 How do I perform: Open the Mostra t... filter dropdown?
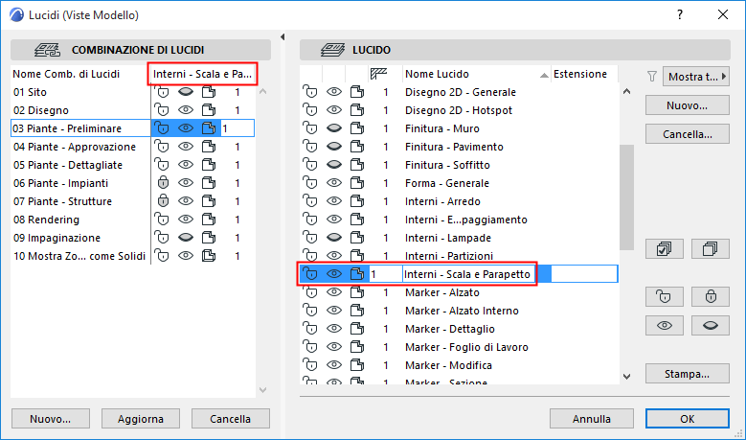(x=689, y=76)
